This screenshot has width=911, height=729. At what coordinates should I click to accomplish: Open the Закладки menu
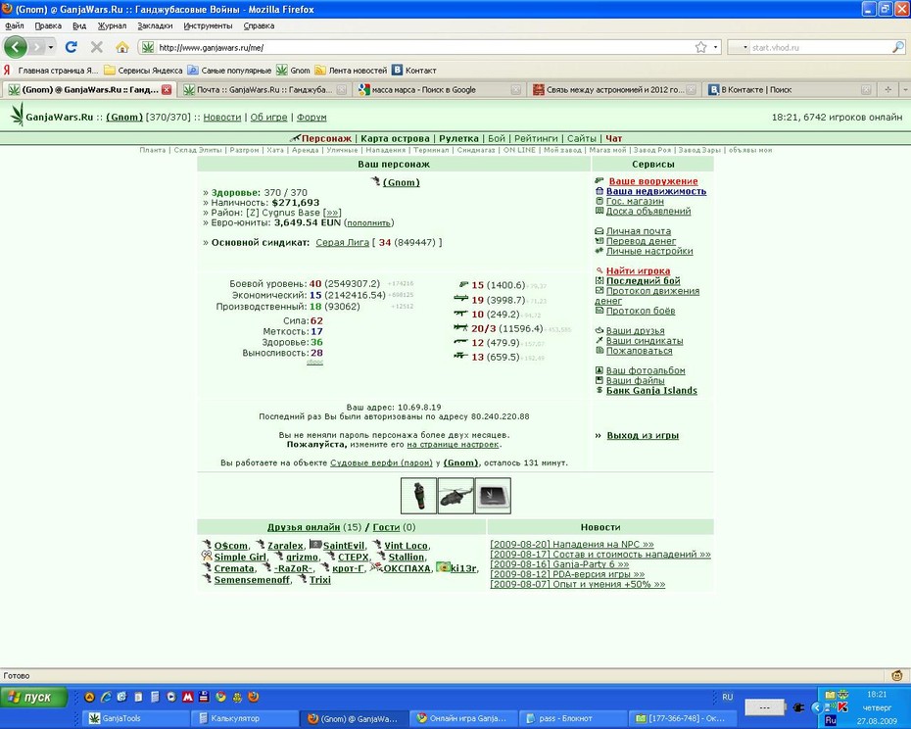[x=155, y=25]
